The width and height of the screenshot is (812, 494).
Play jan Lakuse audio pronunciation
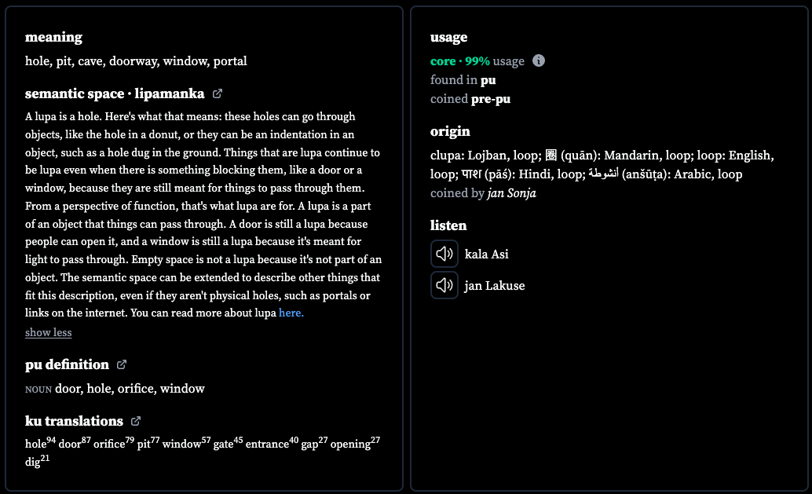pyautogui.click(x=444, y=285)
